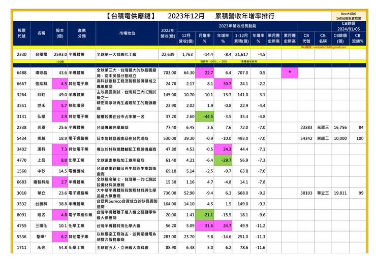
Task: Click the asterisk cell in row 6488
Action: (290, 72)
